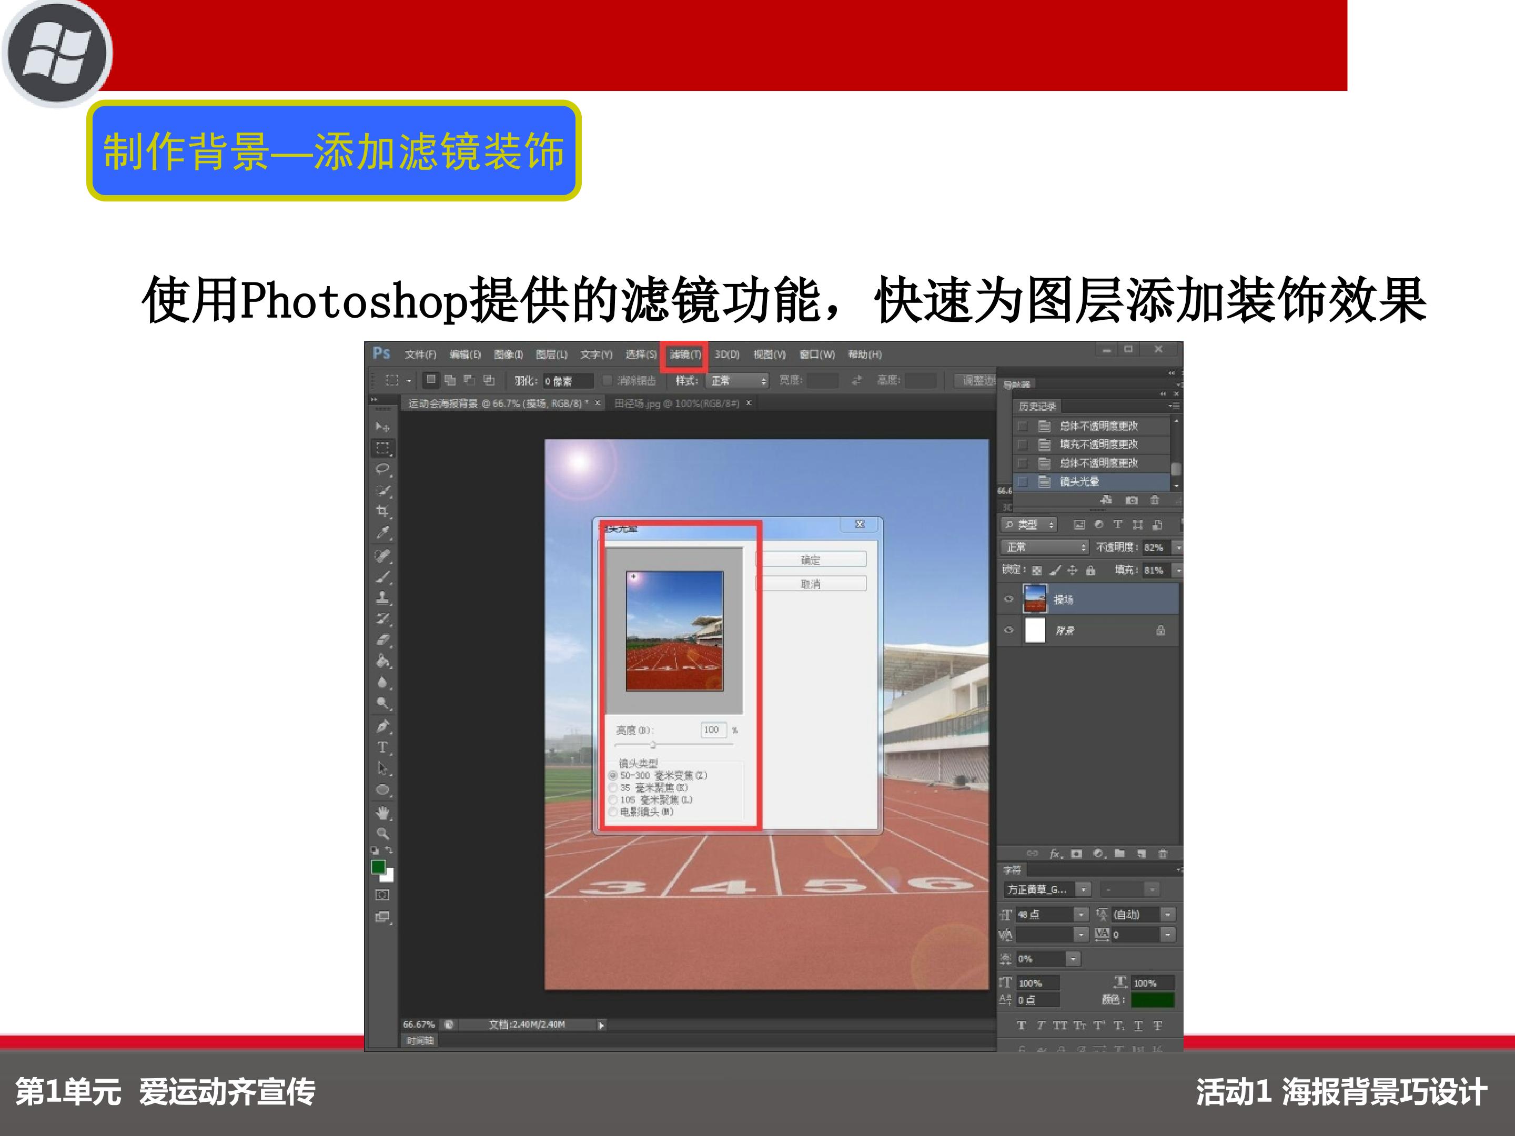Switch to the 田径场.jpg document tab
This screenshot has height=1136, width=1515.
click(x=676, y=403)
